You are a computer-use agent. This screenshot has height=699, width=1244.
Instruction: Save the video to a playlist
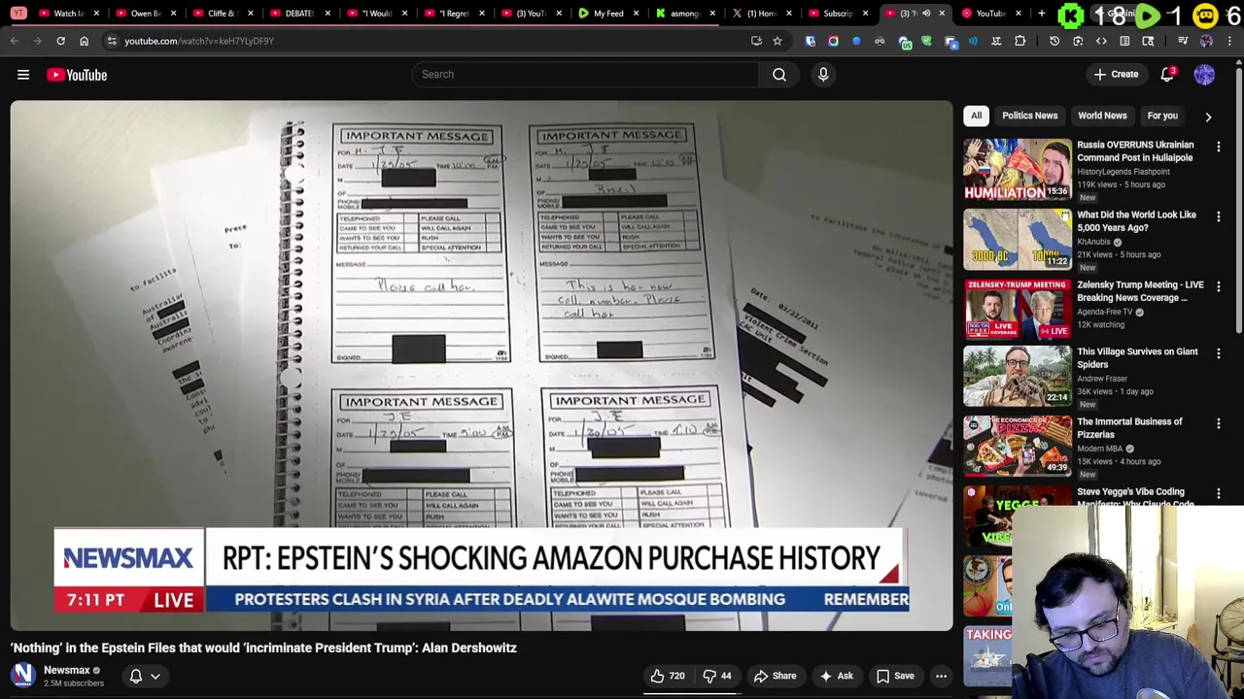pos(895,676)
